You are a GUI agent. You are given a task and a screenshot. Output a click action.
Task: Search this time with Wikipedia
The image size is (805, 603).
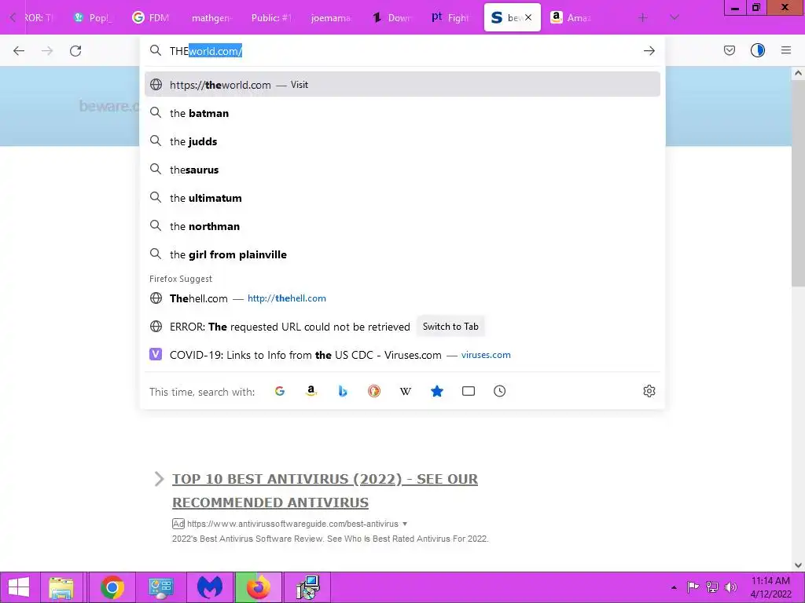406,391
